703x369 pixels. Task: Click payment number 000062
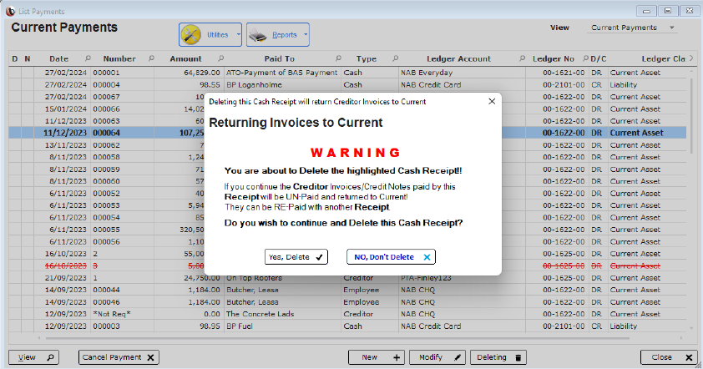coord(106,145)
